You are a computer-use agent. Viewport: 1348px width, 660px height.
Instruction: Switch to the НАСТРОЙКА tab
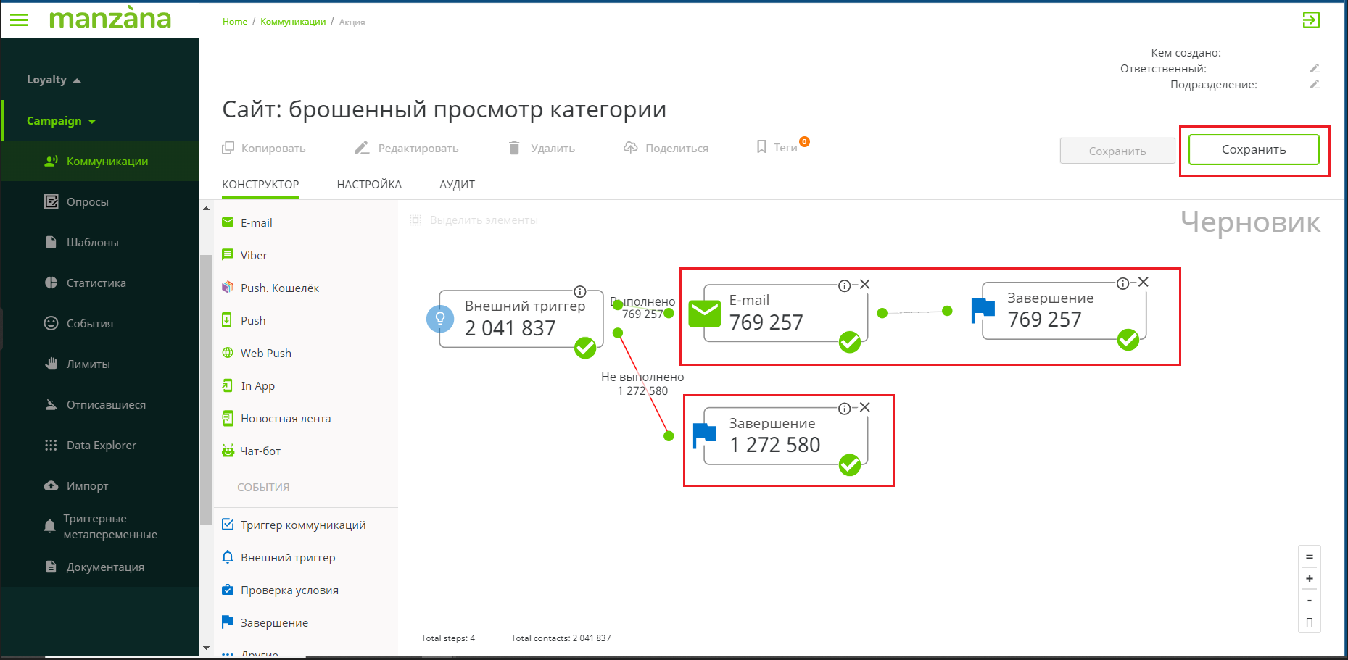pyautogui.click(x=368, y=185)
